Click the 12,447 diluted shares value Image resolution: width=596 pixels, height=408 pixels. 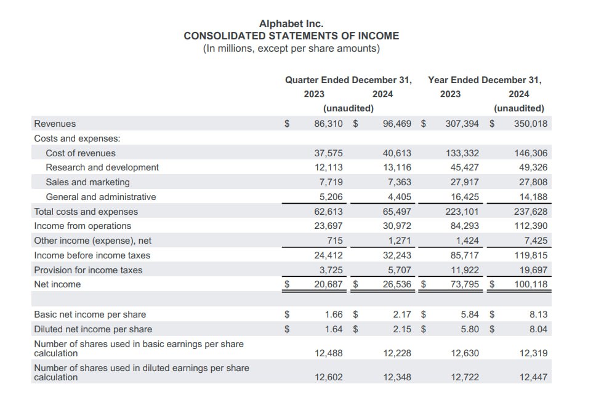click(533, 377)
